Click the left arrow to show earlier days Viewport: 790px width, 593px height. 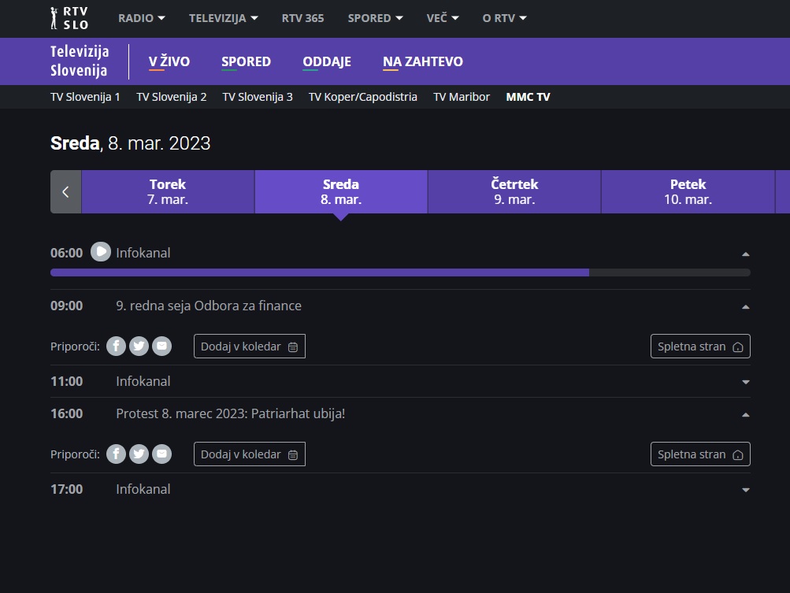[65, 191]
